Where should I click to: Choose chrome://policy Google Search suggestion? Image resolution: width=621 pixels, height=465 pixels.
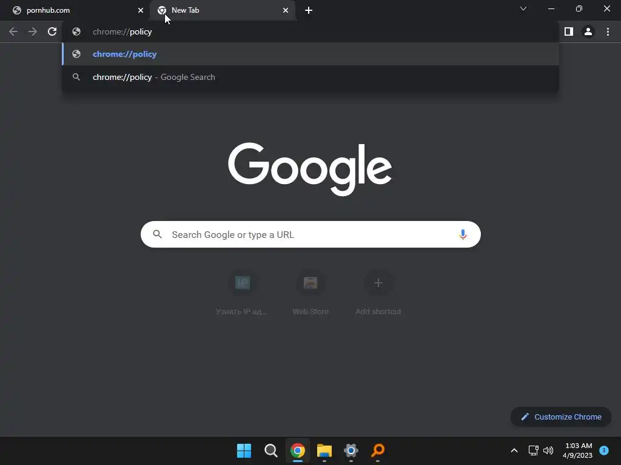pos(310,77)
